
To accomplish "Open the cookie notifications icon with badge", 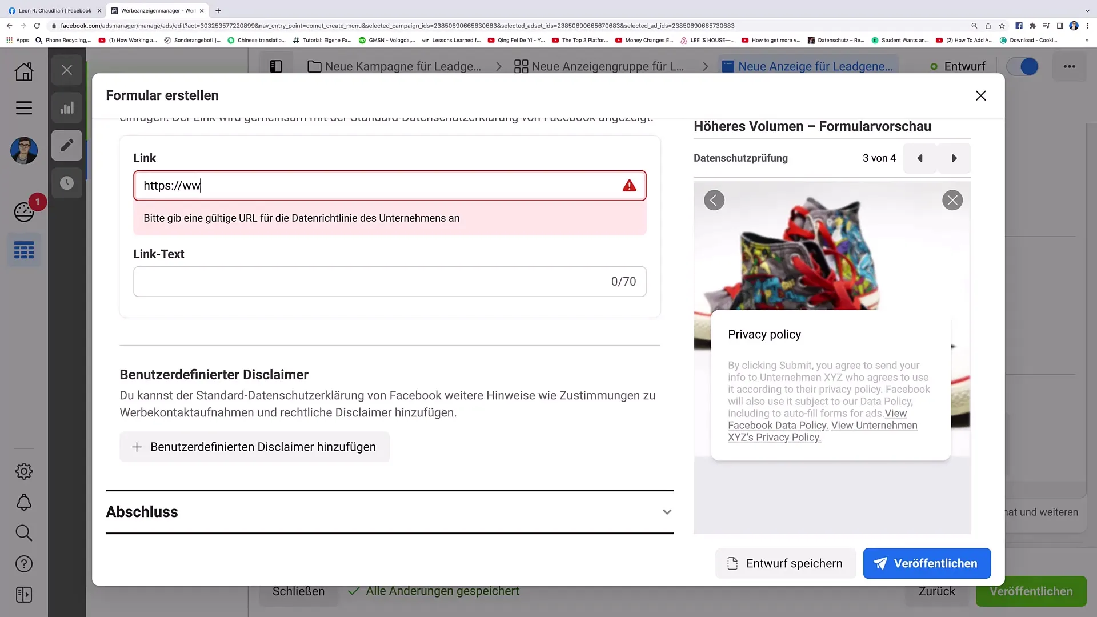I will pos(24,212).
